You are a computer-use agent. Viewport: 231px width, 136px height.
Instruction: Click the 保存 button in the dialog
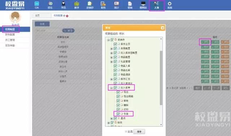click(x=139, y=132)
